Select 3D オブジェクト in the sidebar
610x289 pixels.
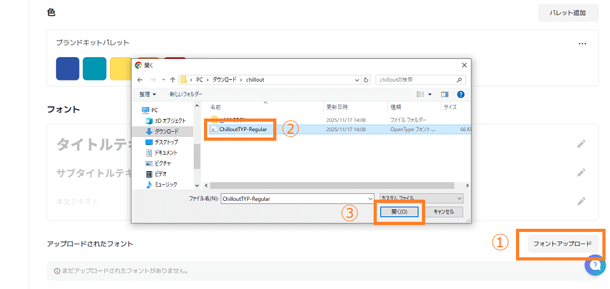(166, 120)
